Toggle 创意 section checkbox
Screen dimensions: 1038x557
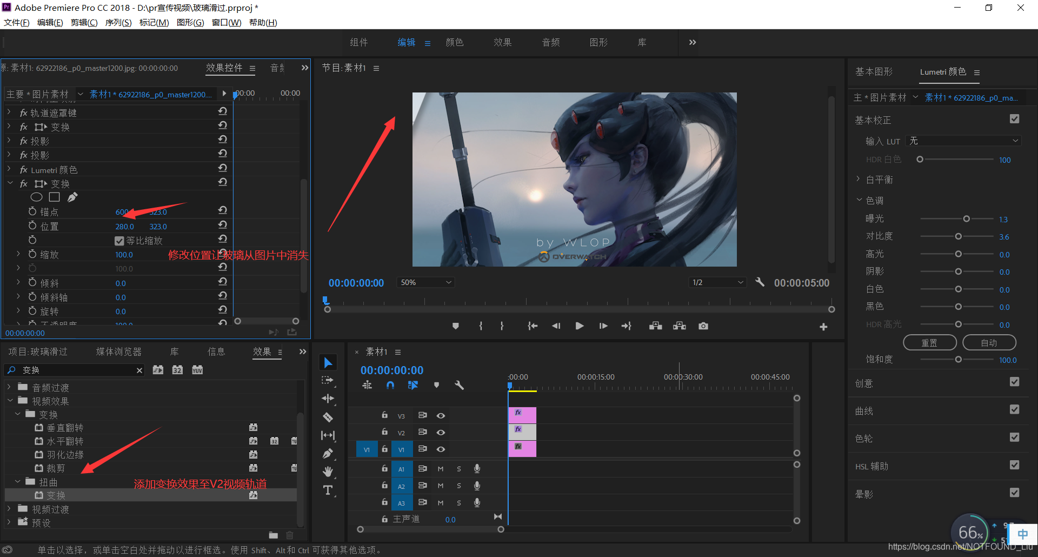(1014, 382)
